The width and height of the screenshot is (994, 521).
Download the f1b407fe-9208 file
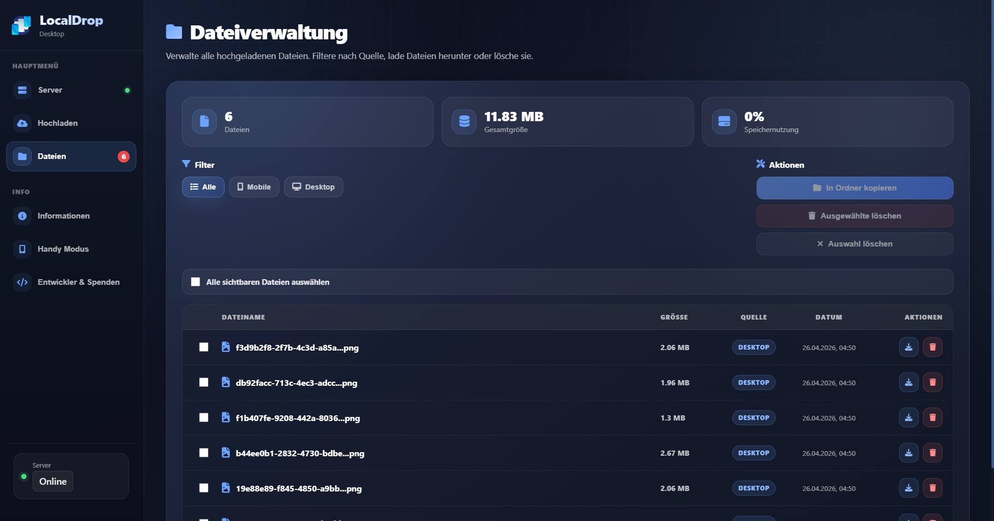click(x=909, y=417)
